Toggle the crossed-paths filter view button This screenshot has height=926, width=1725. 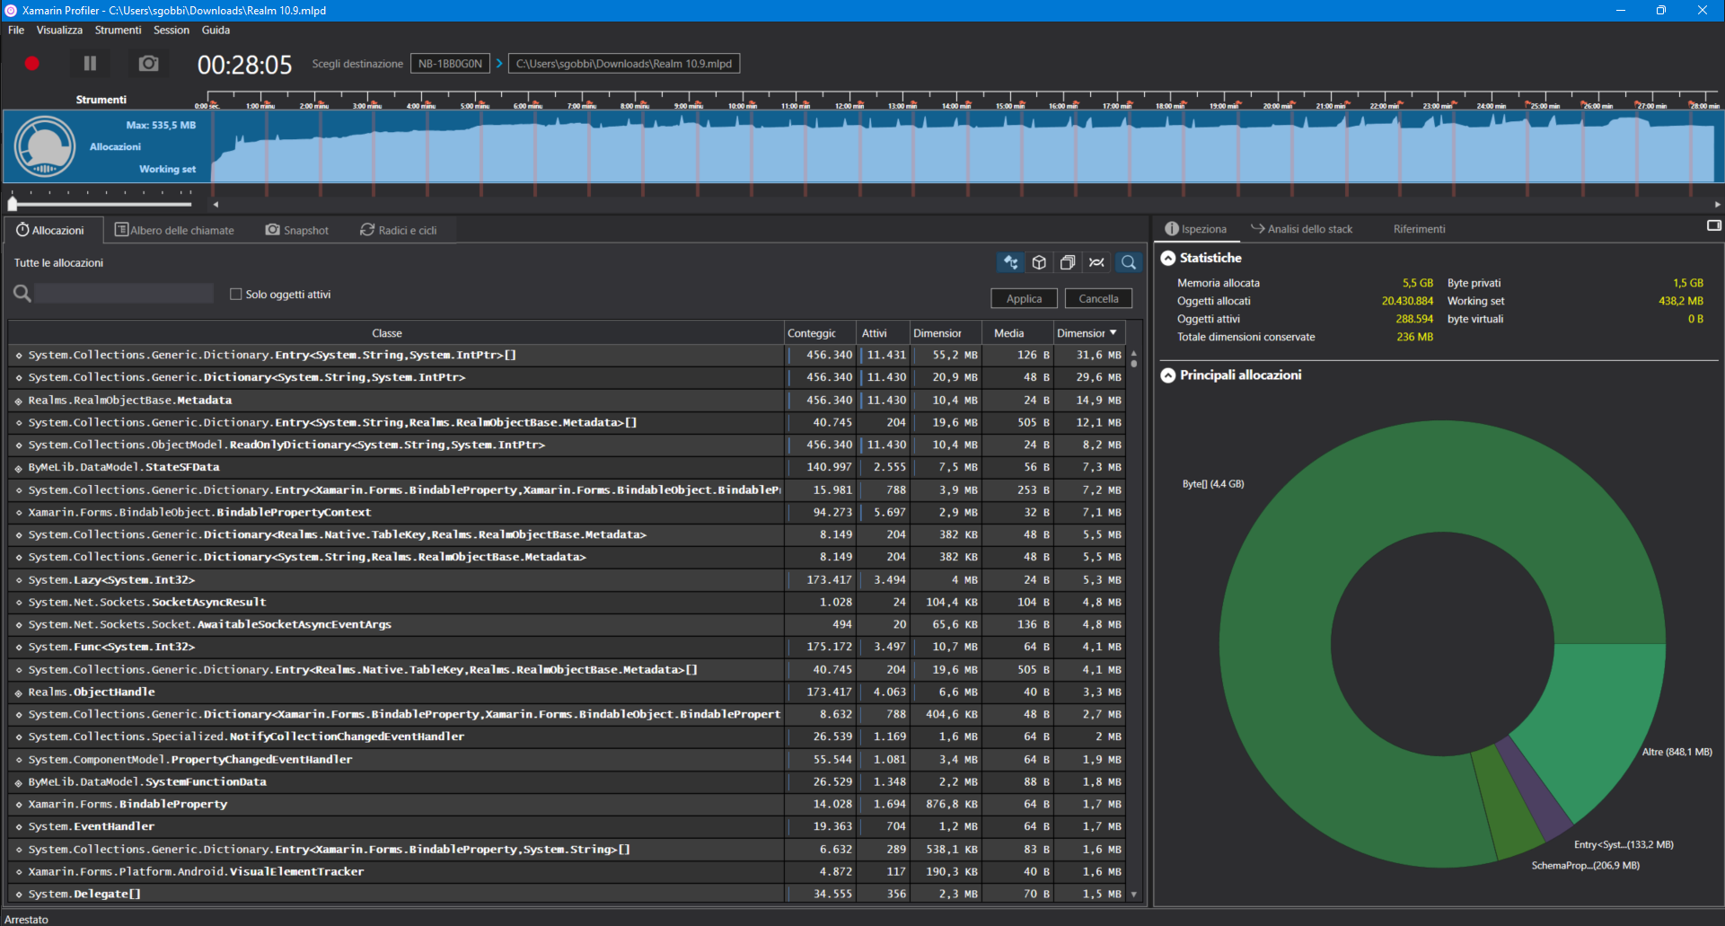(x=1096, y=261)
